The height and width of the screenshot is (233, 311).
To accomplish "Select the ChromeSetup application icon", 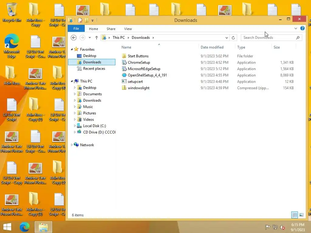I will point(124,62).
